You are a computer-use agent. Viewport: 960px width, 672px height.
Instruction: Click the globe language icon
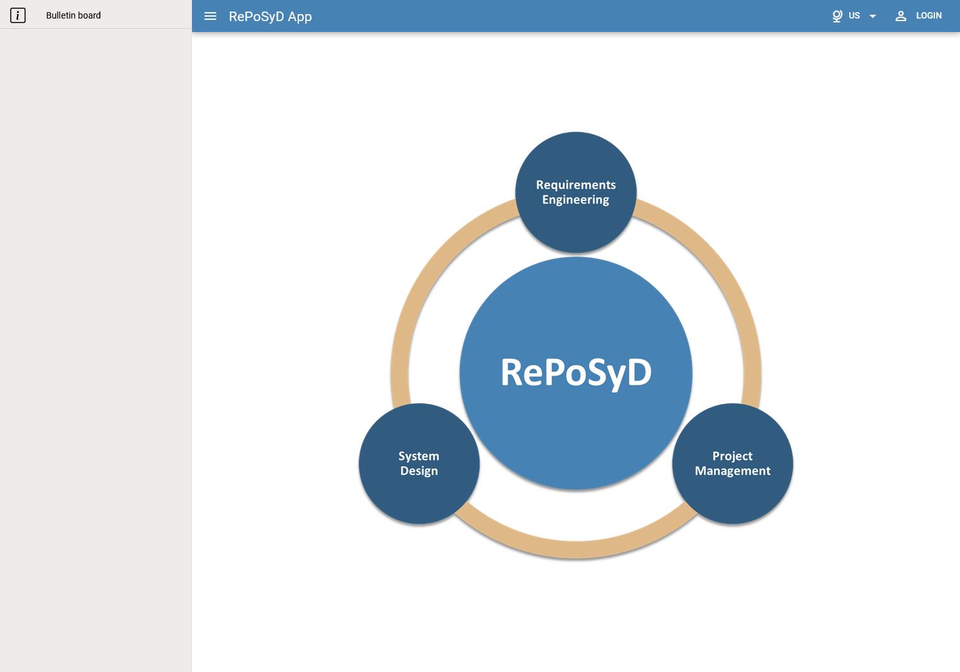click(837, 16)
